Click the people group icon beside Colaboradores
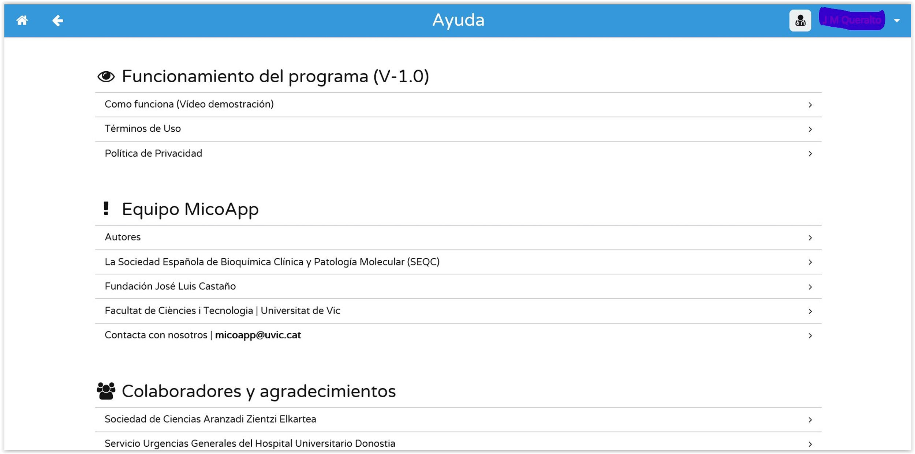Screen dimensions: 915x454 (x=106, y=391)
